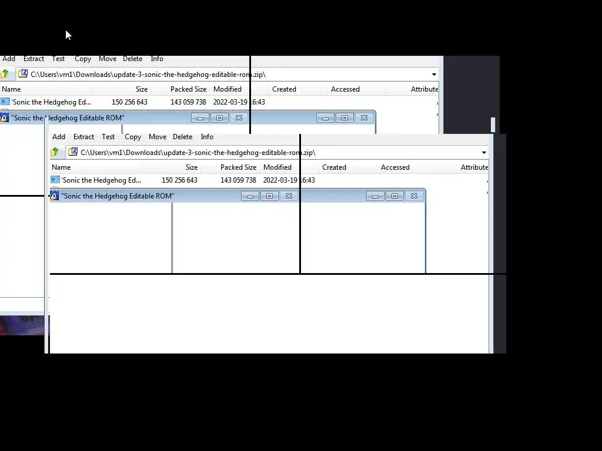Click Test in the upper 7-Zip window toolbar
The width and height of the screenshot is (602, 451).
click(58, 59)
